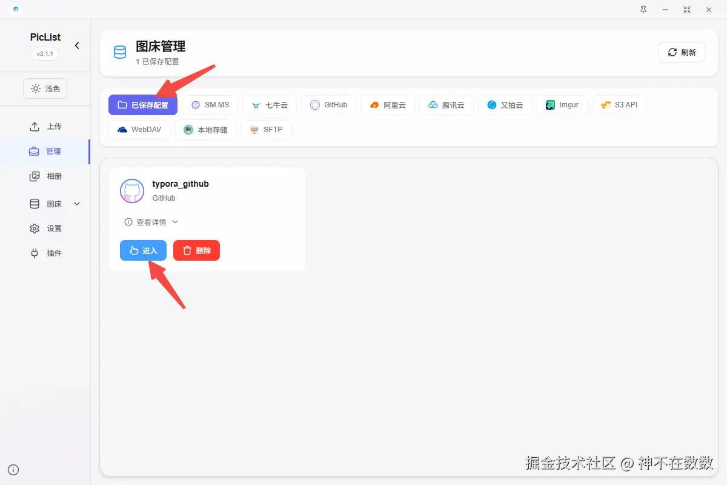Click the typora_github config name

[x=181, y=184]
